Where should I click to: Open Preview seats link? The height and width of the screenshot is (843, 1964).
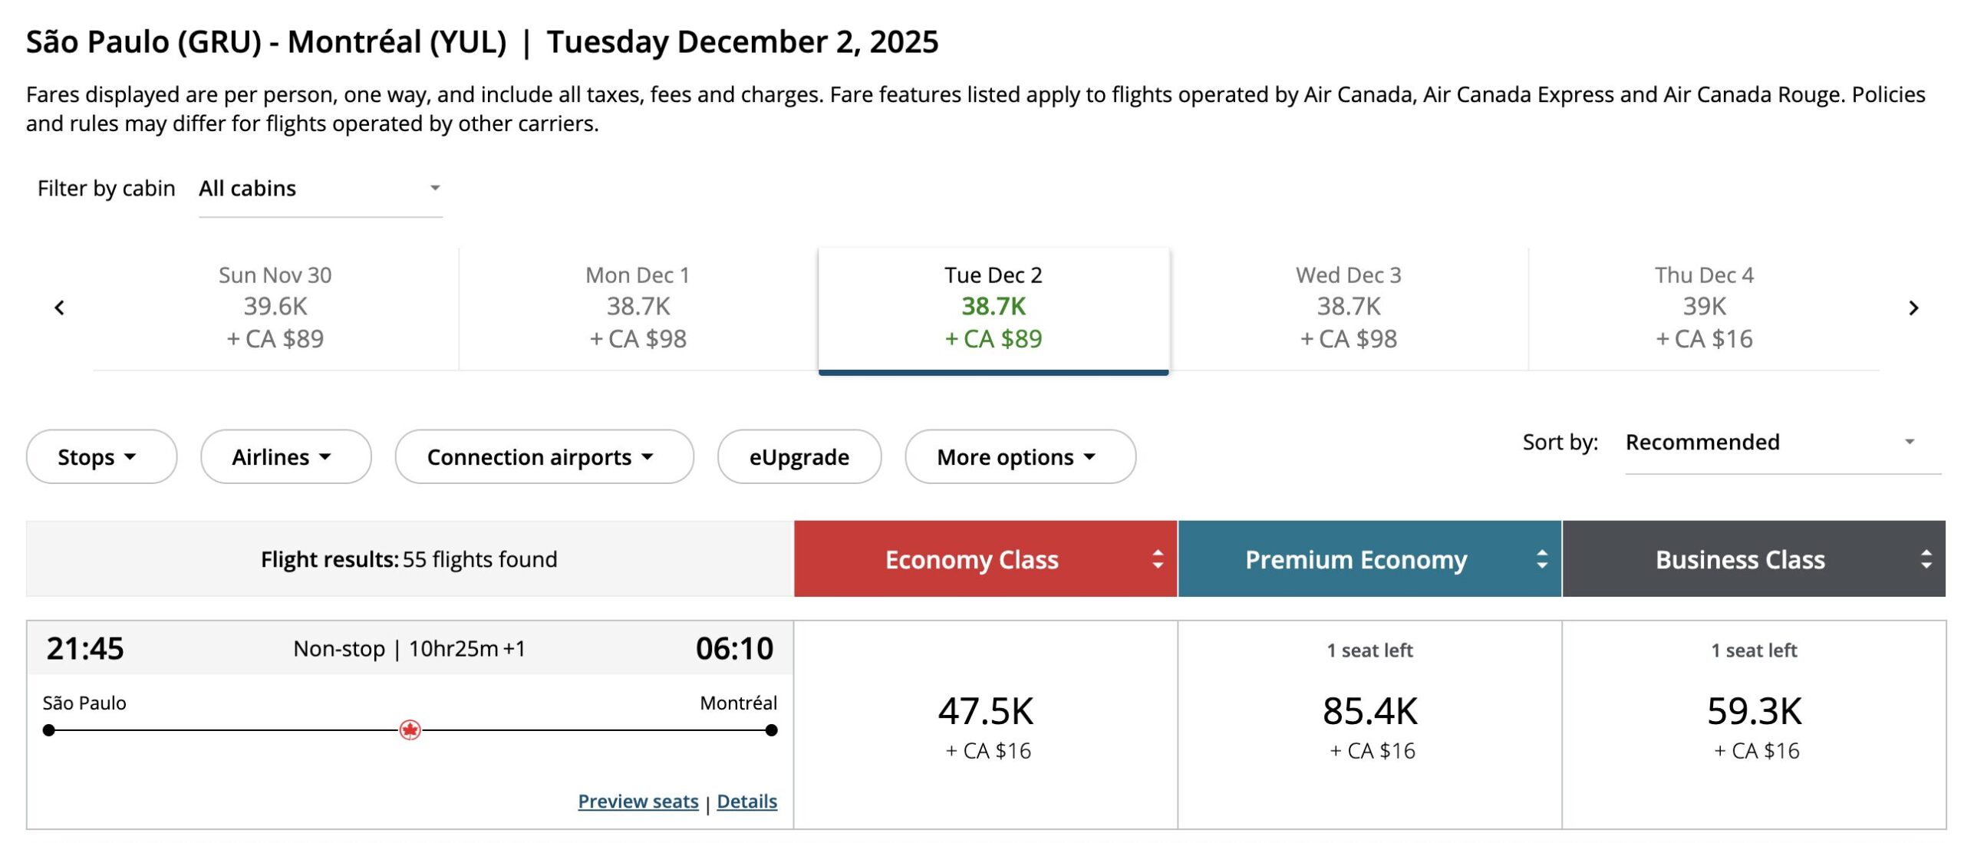[638, 801]
